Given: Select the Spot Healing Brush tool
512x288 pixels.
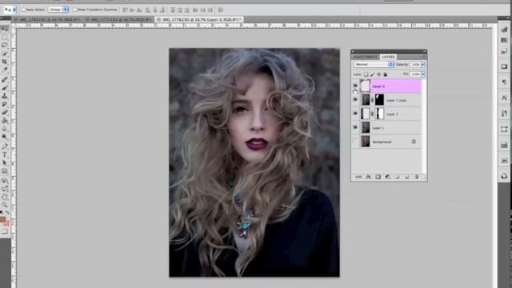Looking at the screenshot, I should [x=5, y=79].
